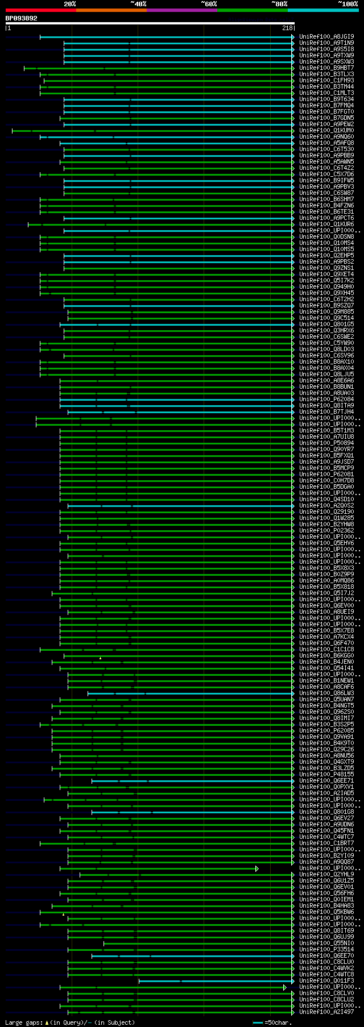This screenshot has height=1027, width=364.
Task: Click the red 20% identity legend segment
Action: (40, 10)
